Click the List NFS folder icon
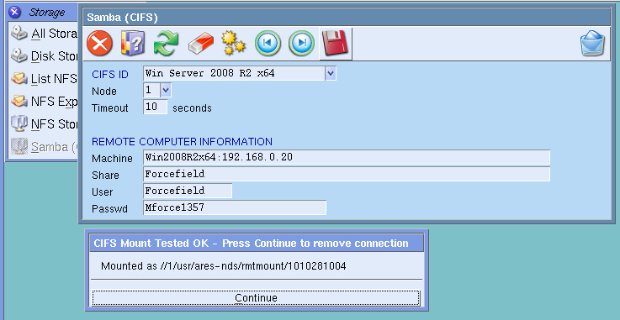Image resolution: width=620 pixels, height=320 pixels. (19, 78)
